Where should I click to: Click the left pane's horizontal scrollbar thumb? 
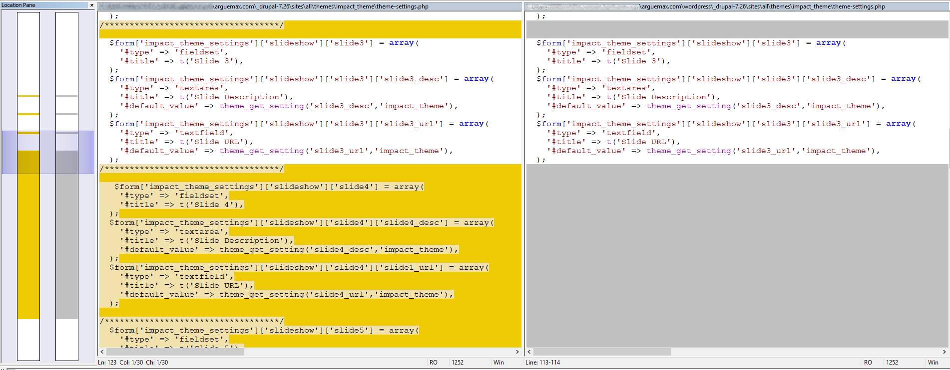pos(175,352)
